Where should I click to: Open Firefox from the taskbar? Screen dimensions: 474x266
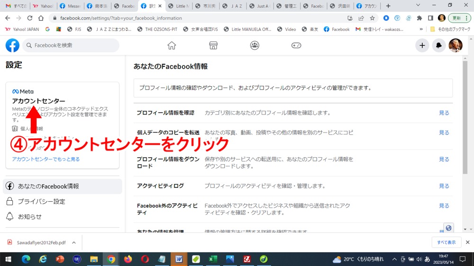pyautogui.click(x=128, y=259)
